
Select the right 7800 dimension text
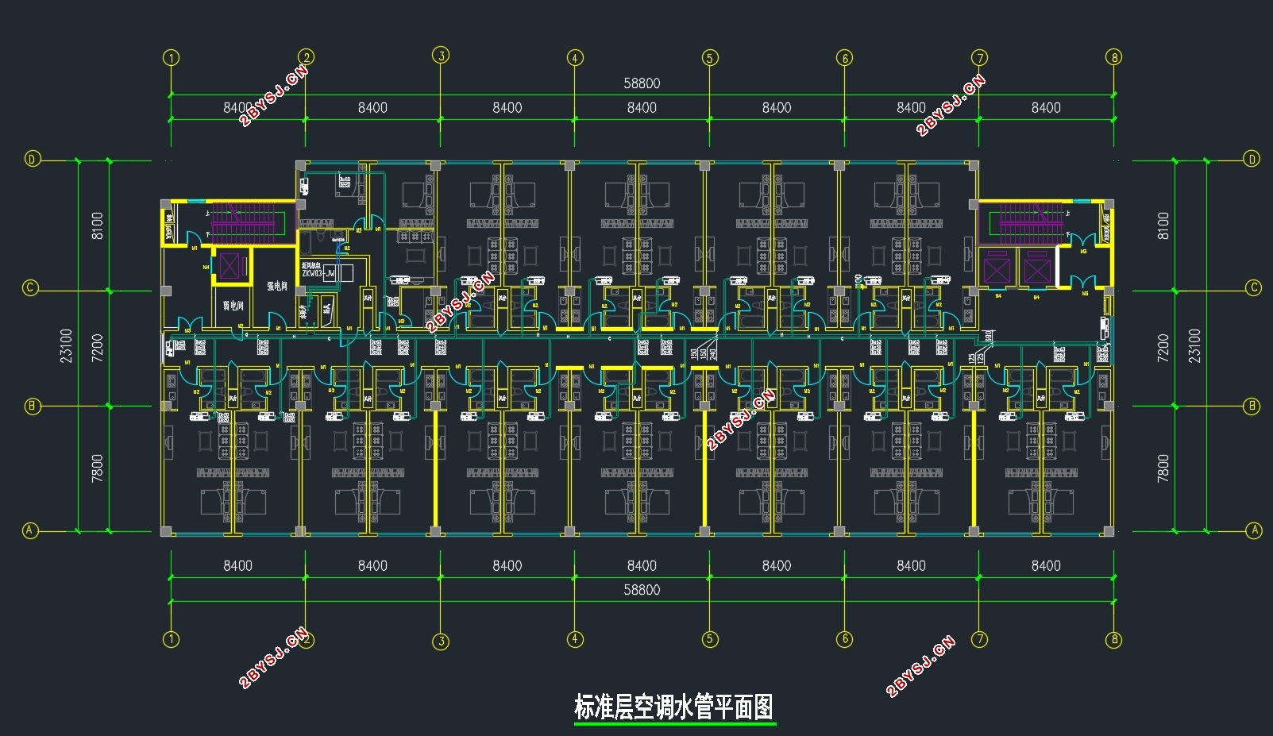pos(1163,468)
